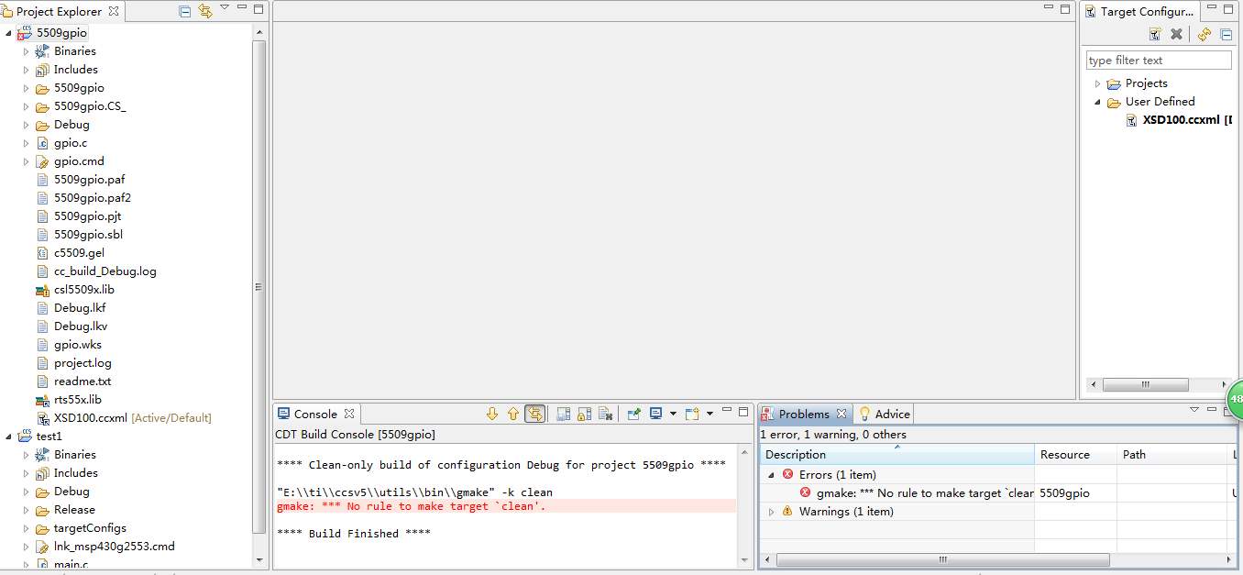Screen dimensions: 1243x575
Task: Clear the Console output
Action: tap(605, 414)
